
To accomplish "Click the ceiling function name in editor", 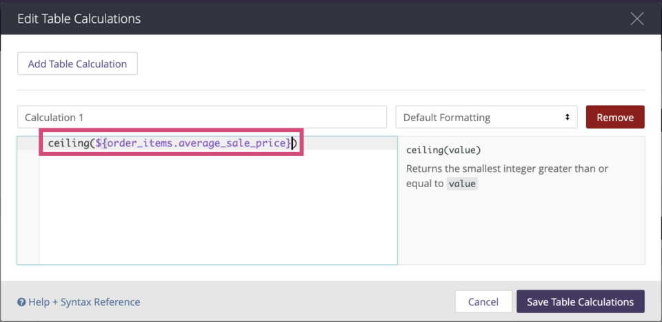I will tap(67, 143).
